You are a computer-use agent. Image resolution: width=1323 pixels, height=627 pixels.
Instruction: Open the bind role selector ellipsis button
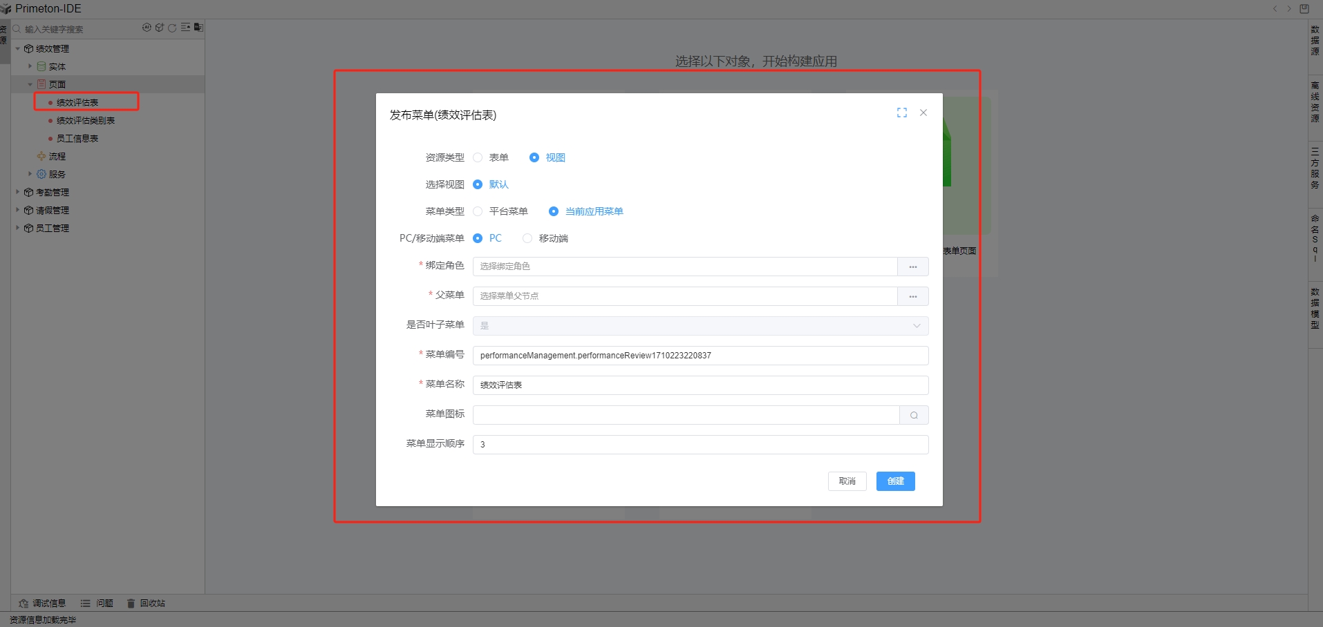click(912, 267)
